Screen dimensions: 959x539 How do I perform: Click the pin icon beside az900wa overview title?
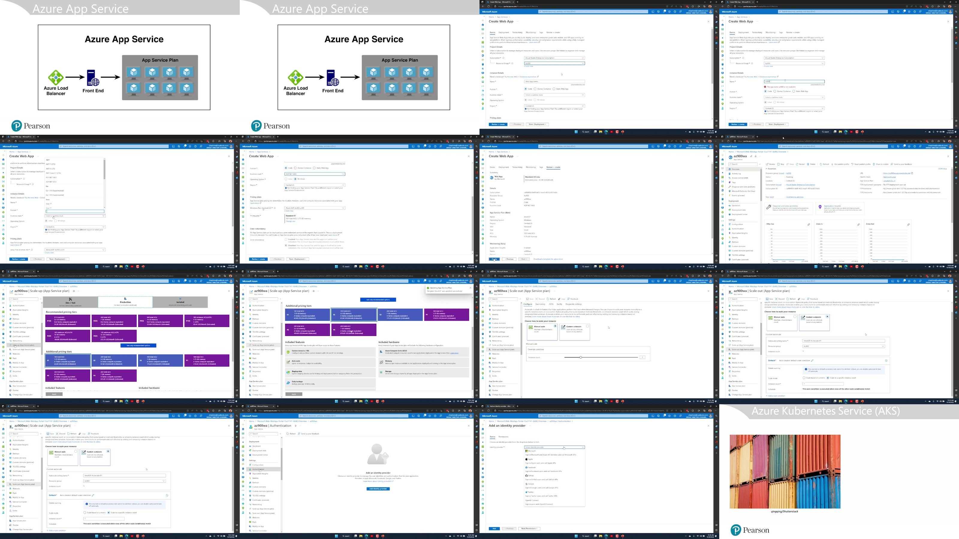751,157
